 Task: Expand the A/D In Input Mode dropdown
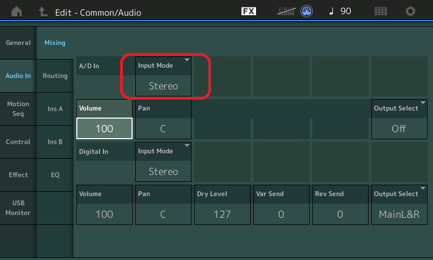[163, 76]
